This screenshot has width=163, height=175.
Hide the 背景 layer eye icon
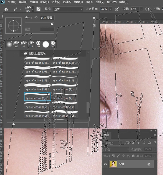point(105,164)
